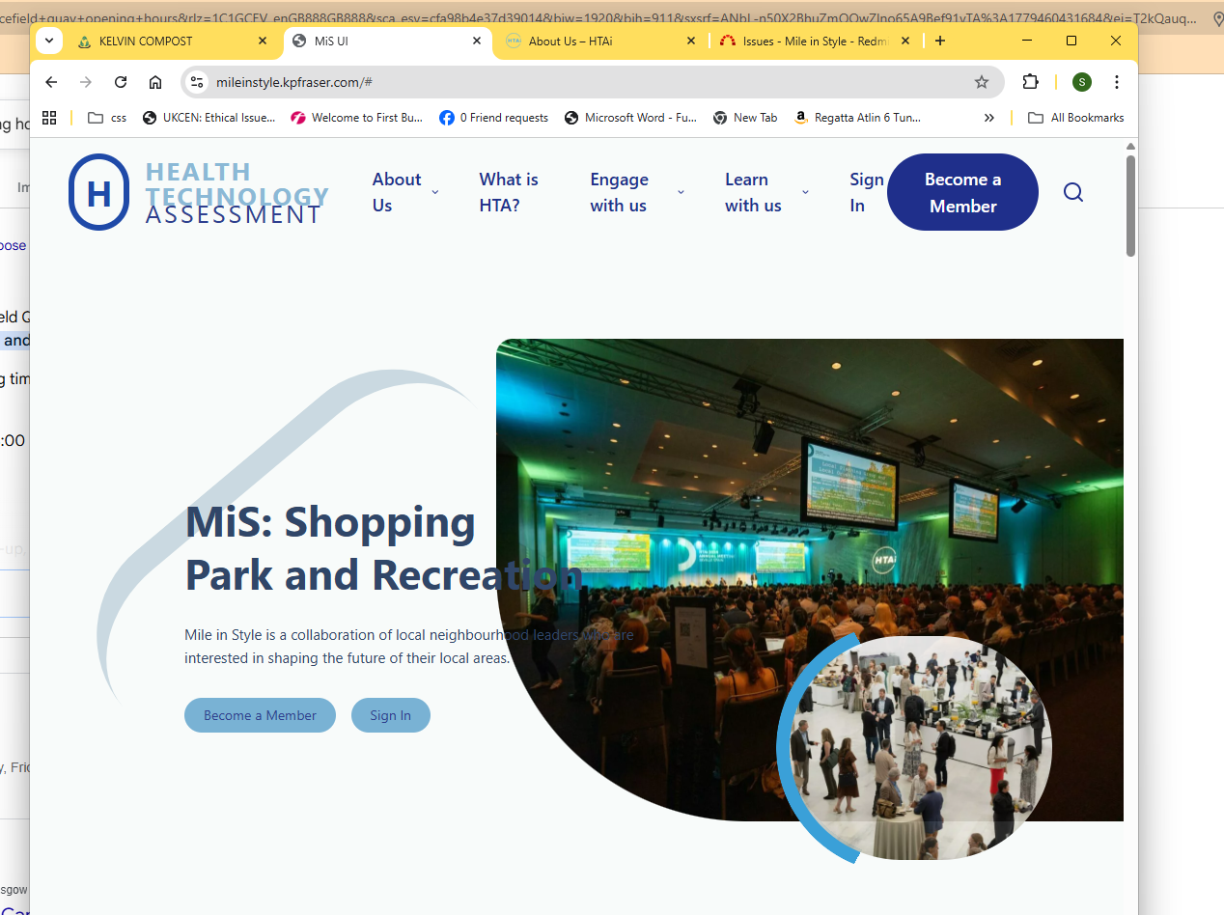The image size is (1224, 915).
Task: Show more bookmarks with the double chevron
Action: (x=989, y=118)
